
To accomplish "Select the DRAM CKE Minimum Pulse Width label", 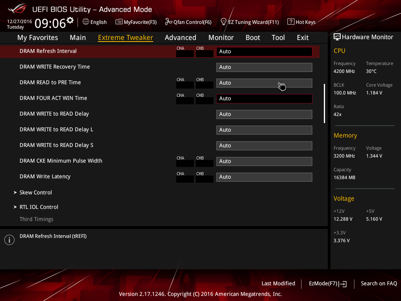I will pyautogui.click(x=61, y=161).
